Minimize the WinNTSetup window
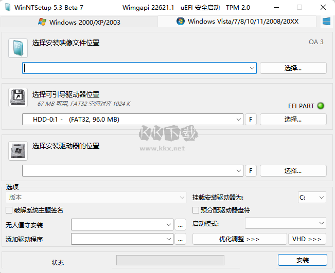Image resolution: width=335 pixels, height=273 pixels. coord(276,8)
